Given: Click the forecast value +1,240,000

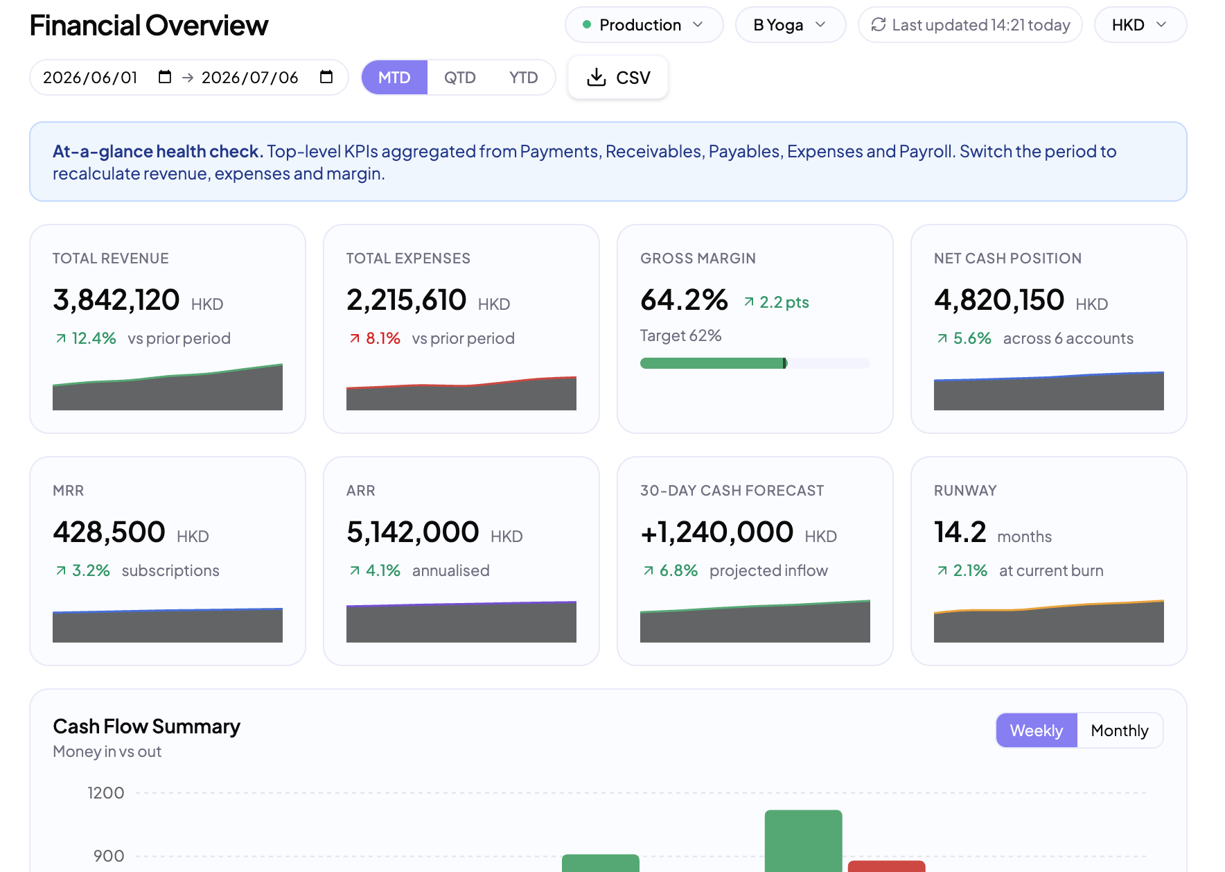Looking at the screenshot, I should (x=717, y=532).
